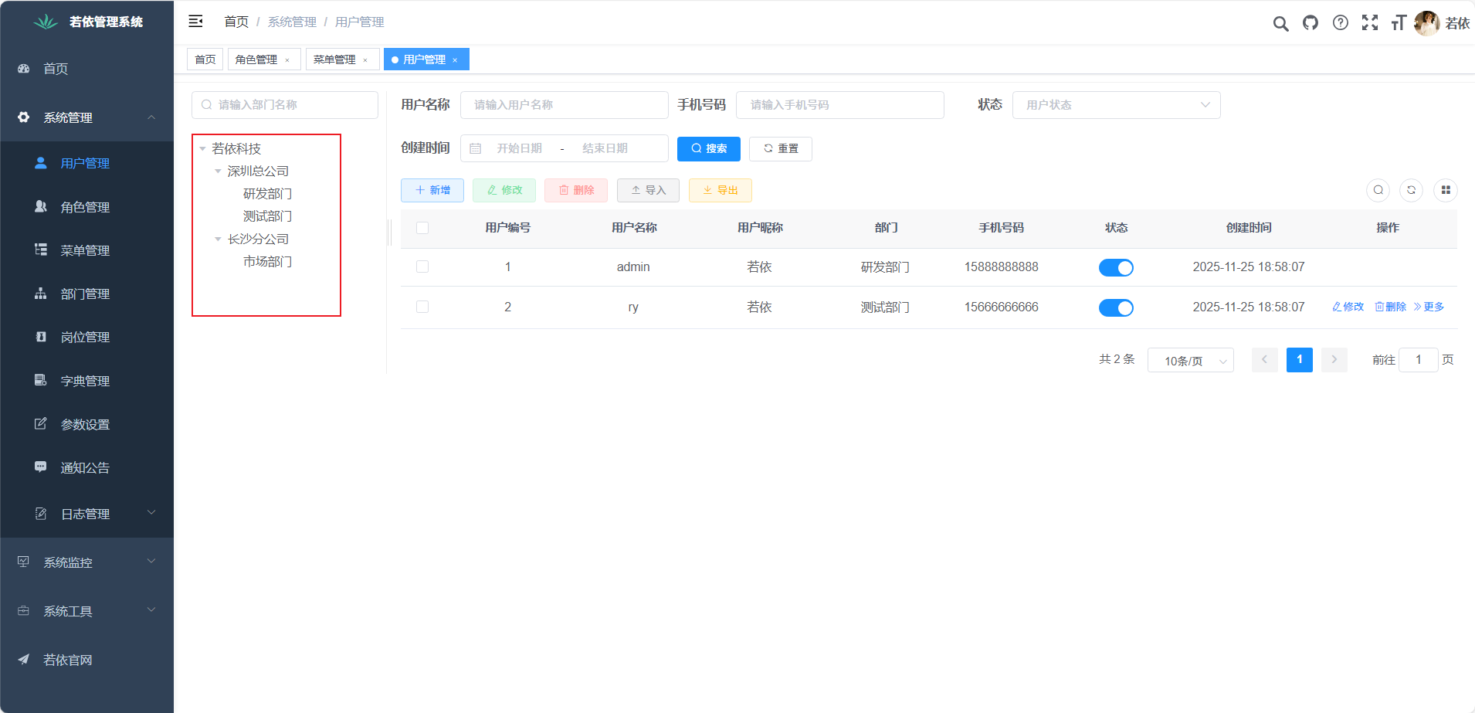Click pagination page 1 button
This screenshot has width=1475, height=713.
tap(1300, 360)
